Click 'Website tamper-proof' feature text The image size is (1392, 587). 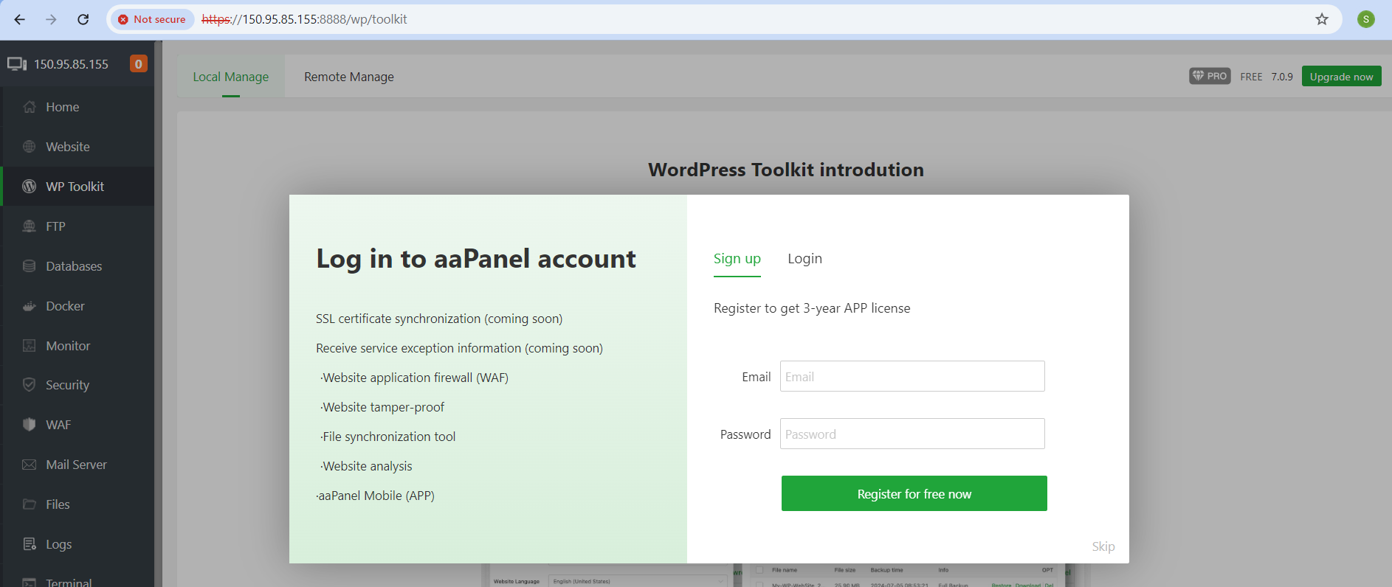[x=383, y=407]
